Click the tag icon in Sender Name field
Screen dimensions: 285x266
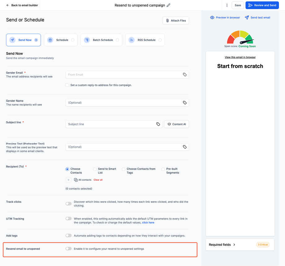click(x=185, y=102)
